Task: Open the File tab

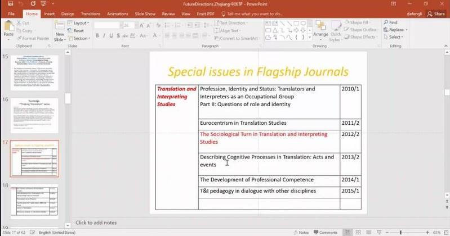Action: pos(11,13)
